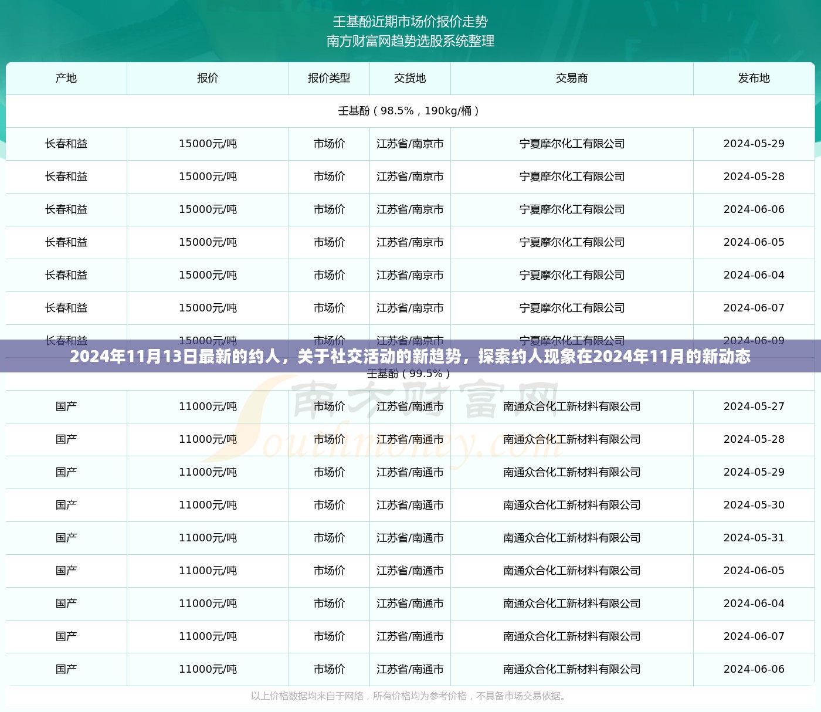Click 南通众合化工新材料有限公司 in the 2024-05-31 row
The width and height of the screenshot is (821, 712).
572,538
